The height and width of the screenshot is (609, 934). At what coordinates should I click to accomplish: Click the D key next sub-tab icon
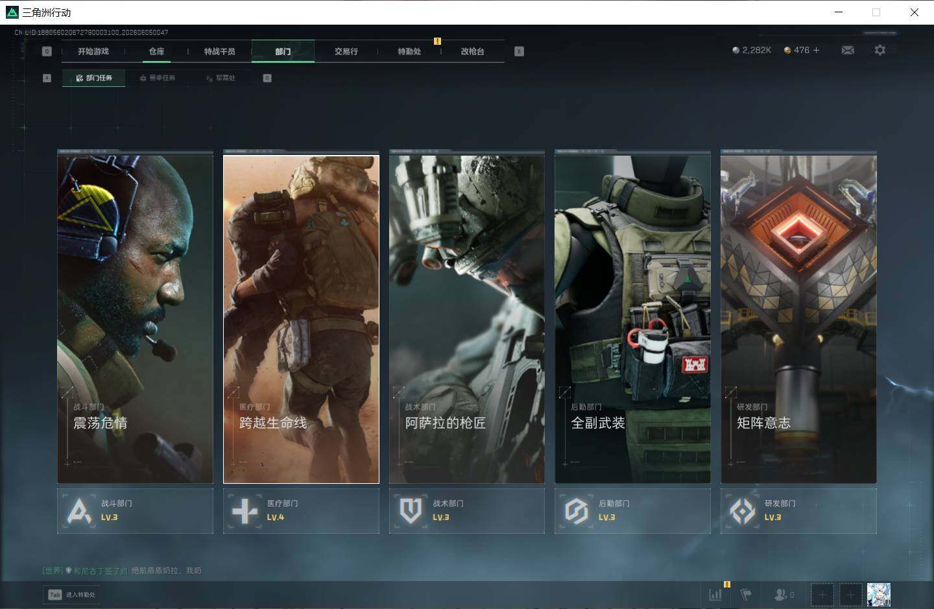pyautogui.click(x=267, y=78)
